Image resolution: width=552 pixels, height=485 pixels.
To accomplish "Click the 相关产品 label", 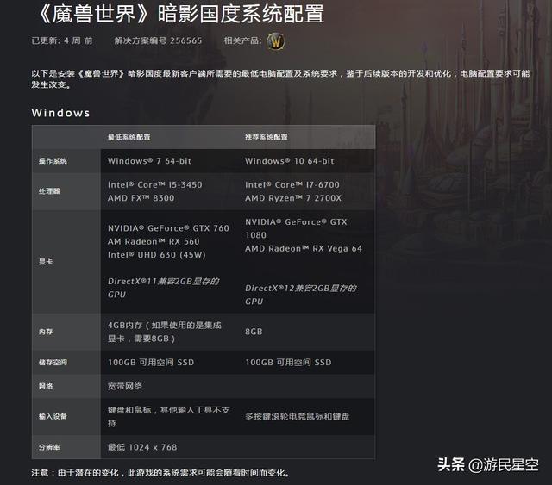I will point(243,40).
